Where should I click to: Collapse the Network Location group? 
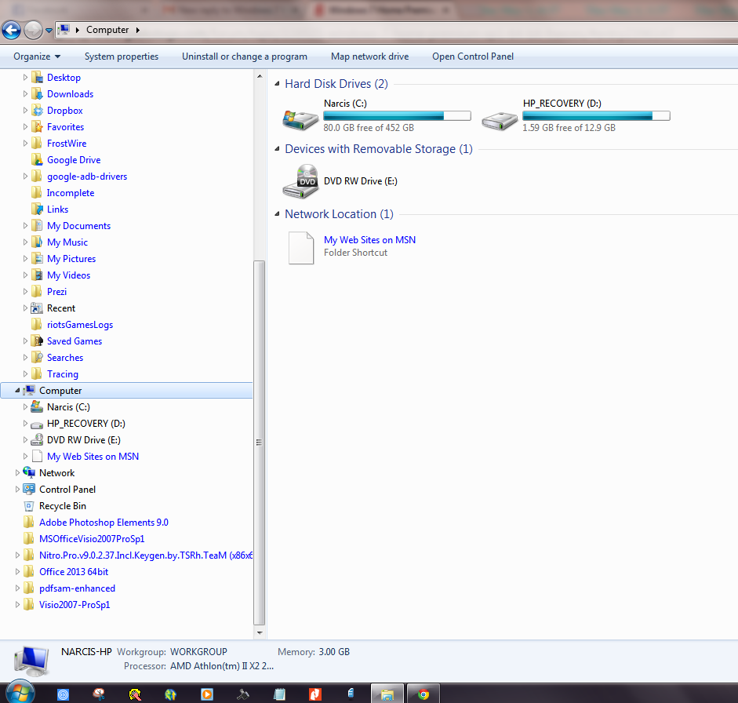point(277,213)
